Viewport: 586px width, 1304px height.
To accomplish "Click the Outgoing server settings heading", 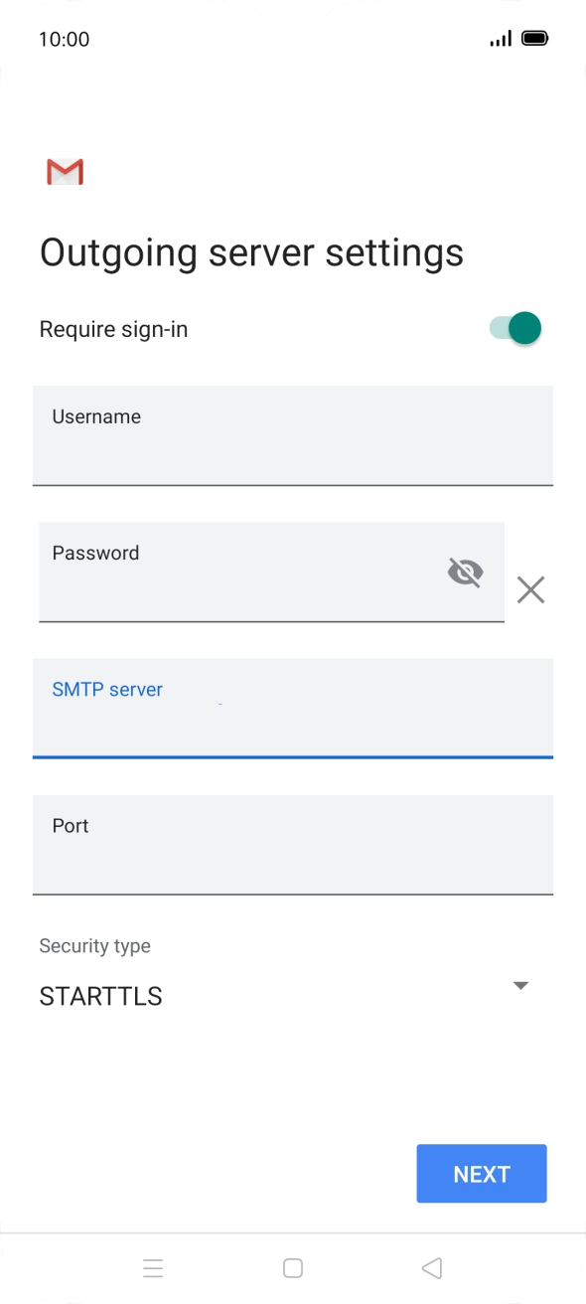I will click(x=251, y=251).
